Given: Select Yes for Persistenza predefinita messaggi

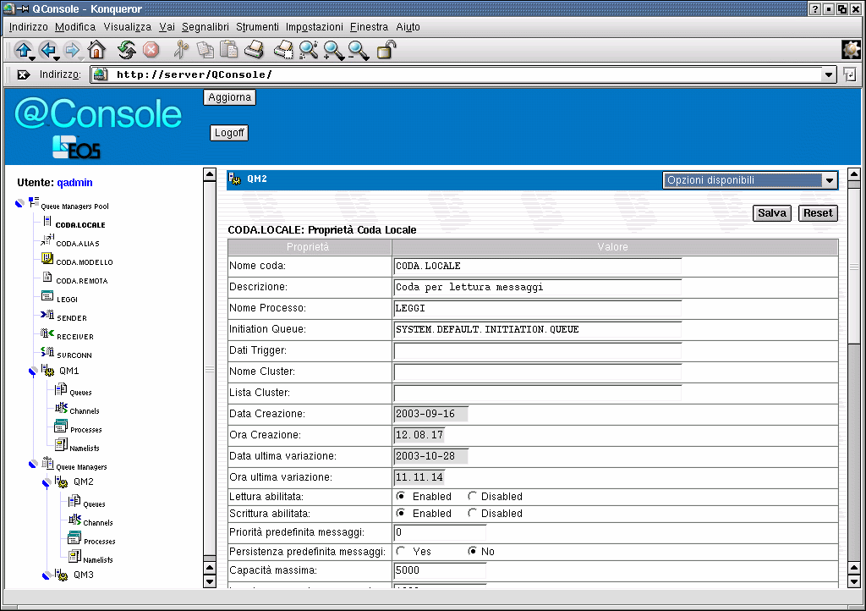Looking at the screenshot, I should 401,552.
